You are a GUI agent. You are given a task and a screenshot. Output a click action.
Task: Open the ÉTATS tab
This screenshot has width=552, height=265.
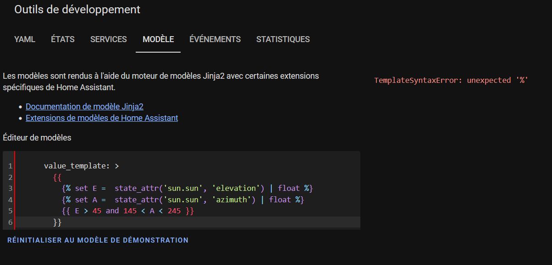tap(62, 39)
